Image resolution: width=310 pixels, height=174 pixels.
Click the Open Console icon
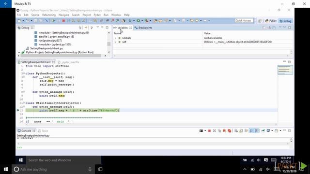point(277,130)
